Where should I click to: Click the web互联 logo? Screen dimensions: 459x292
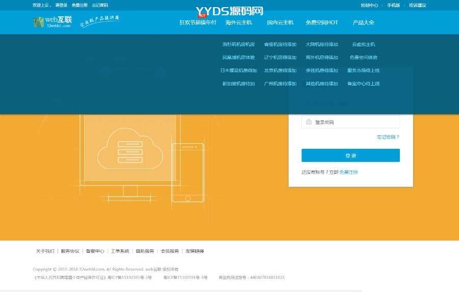(x=53, y=22)
